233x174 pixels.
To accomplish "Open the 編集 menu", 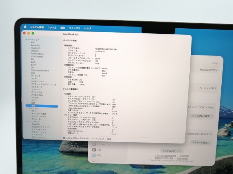I will [63, 28].
